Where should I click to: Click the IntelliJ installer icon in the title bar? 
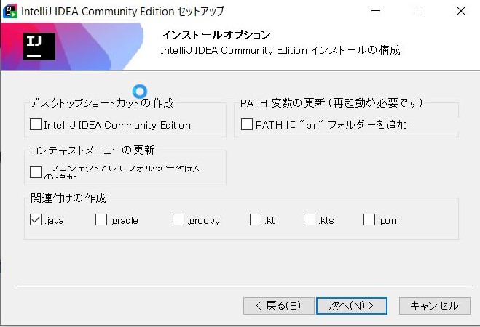pos(9,12)
